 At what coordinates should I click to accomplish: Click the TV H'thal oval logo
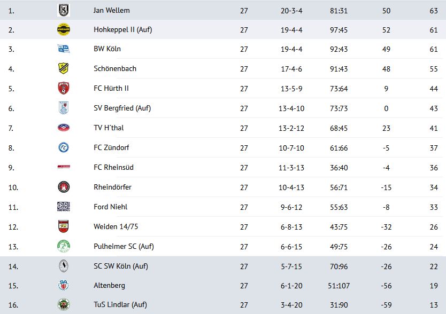point(64,128)
